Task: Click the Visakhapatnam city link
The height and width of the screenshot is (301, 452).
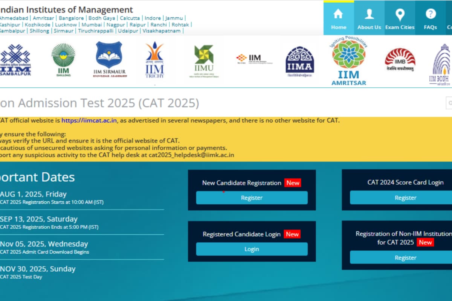Action: pos(162,31)
